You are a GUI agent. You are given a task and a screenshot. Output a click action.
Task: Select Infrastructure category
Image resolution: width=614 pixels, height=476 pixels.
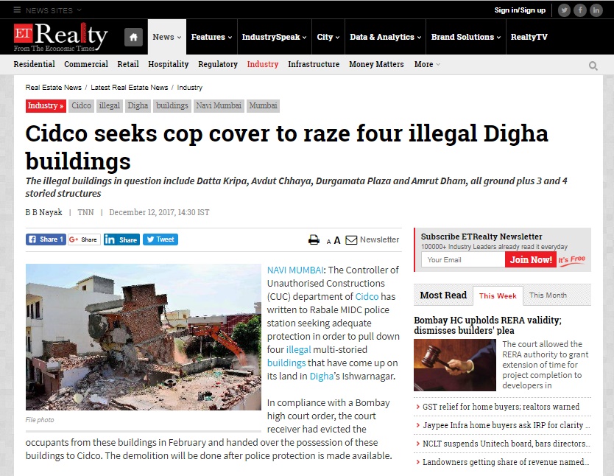pyautogui.click(x=314, y=64)
